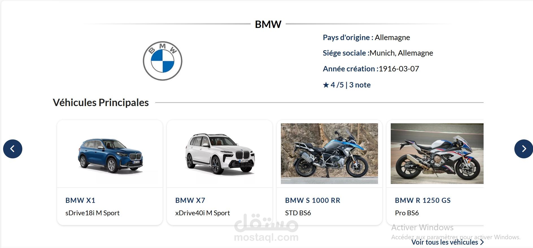Click the previous carousel arrow button
Viewport: 533px width, 248px height.
13,149
